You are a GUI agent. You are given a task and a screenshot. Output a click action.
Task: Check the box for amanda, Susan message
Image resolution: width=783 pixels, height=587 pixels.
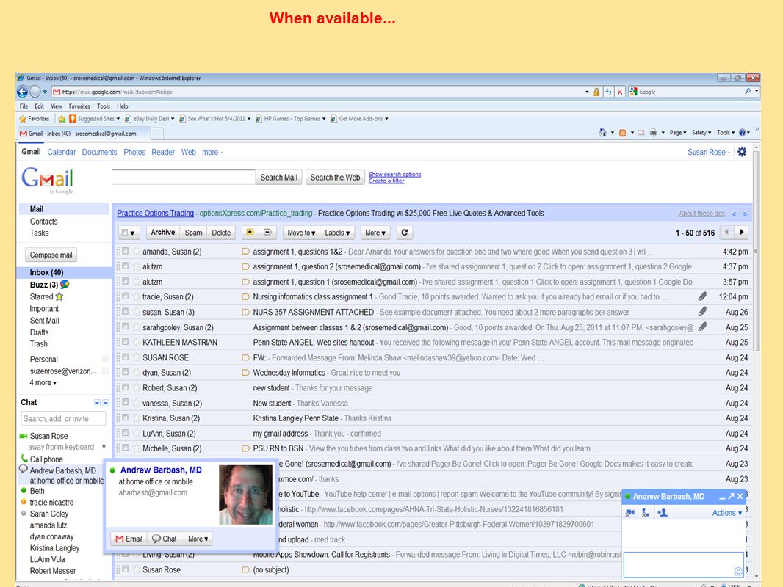(126, 251)
